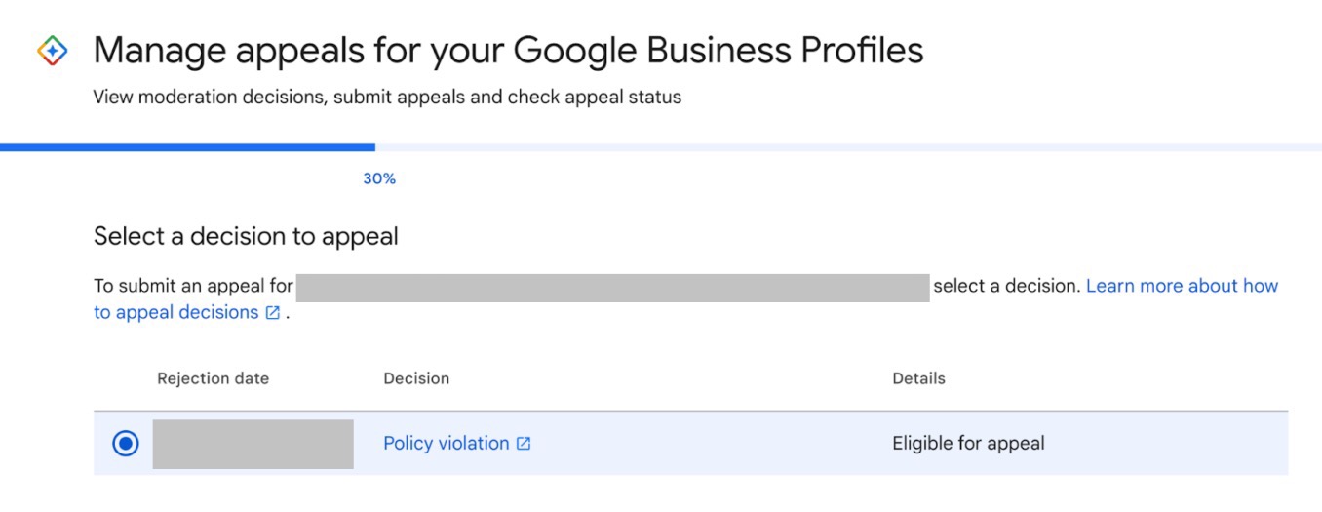Click the Rejection date column header
The height and width of the screenshot is (512, 1322).
pos(213,378)
